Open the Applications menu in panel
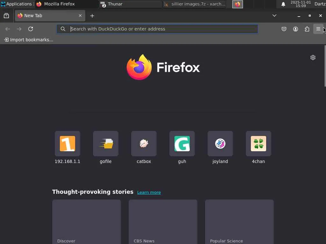This screenshot has width=326, height=244. click(x=18, y=4)
